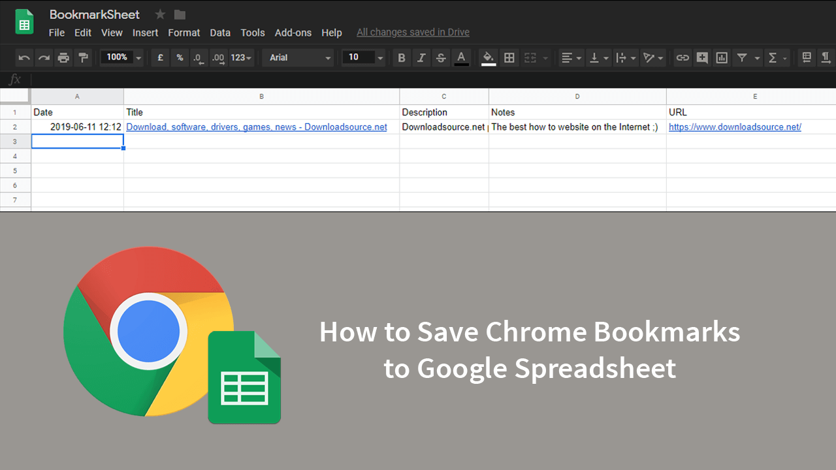Click the Undo icon

(24, 57)
